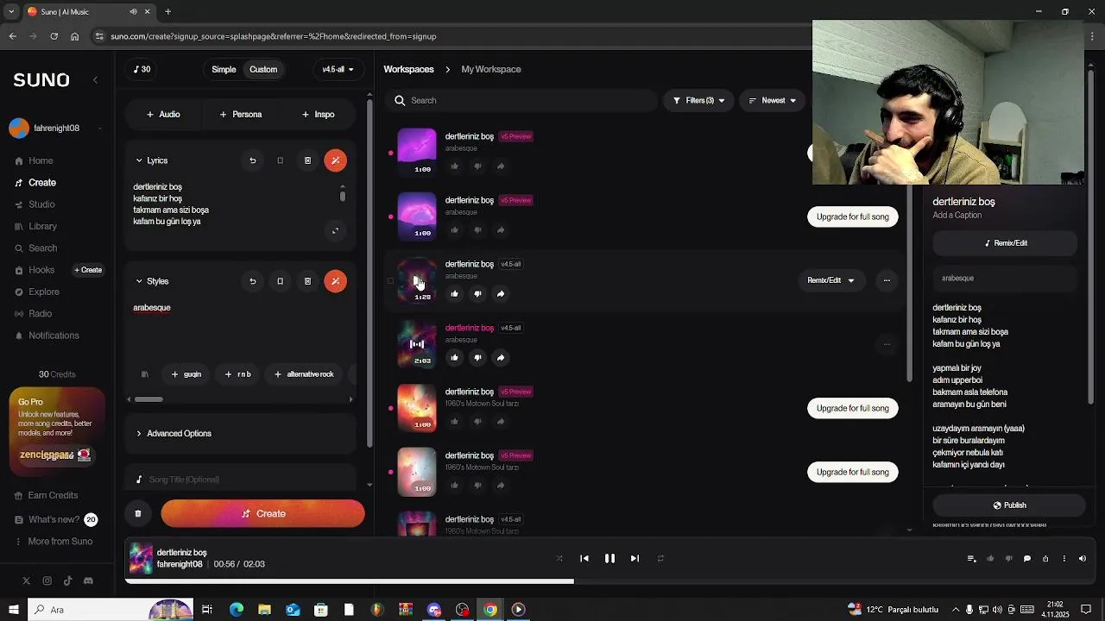Click the Publish button
The width and height of the screenshot is (1105, 621).
(x=1009, y=505)
